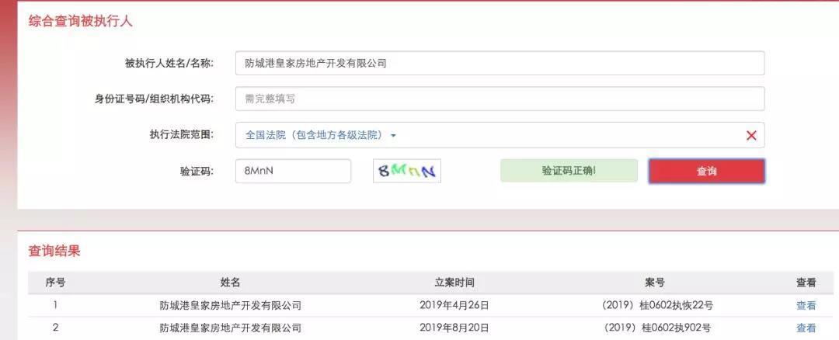This screenshot has width=839, height=340.
Task: Expand the 全国法院 court scope dropdown
Action: pos(314,135)
